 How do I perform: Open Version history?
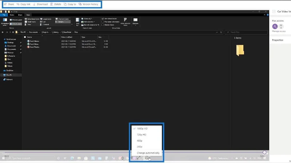pos(88,4)
